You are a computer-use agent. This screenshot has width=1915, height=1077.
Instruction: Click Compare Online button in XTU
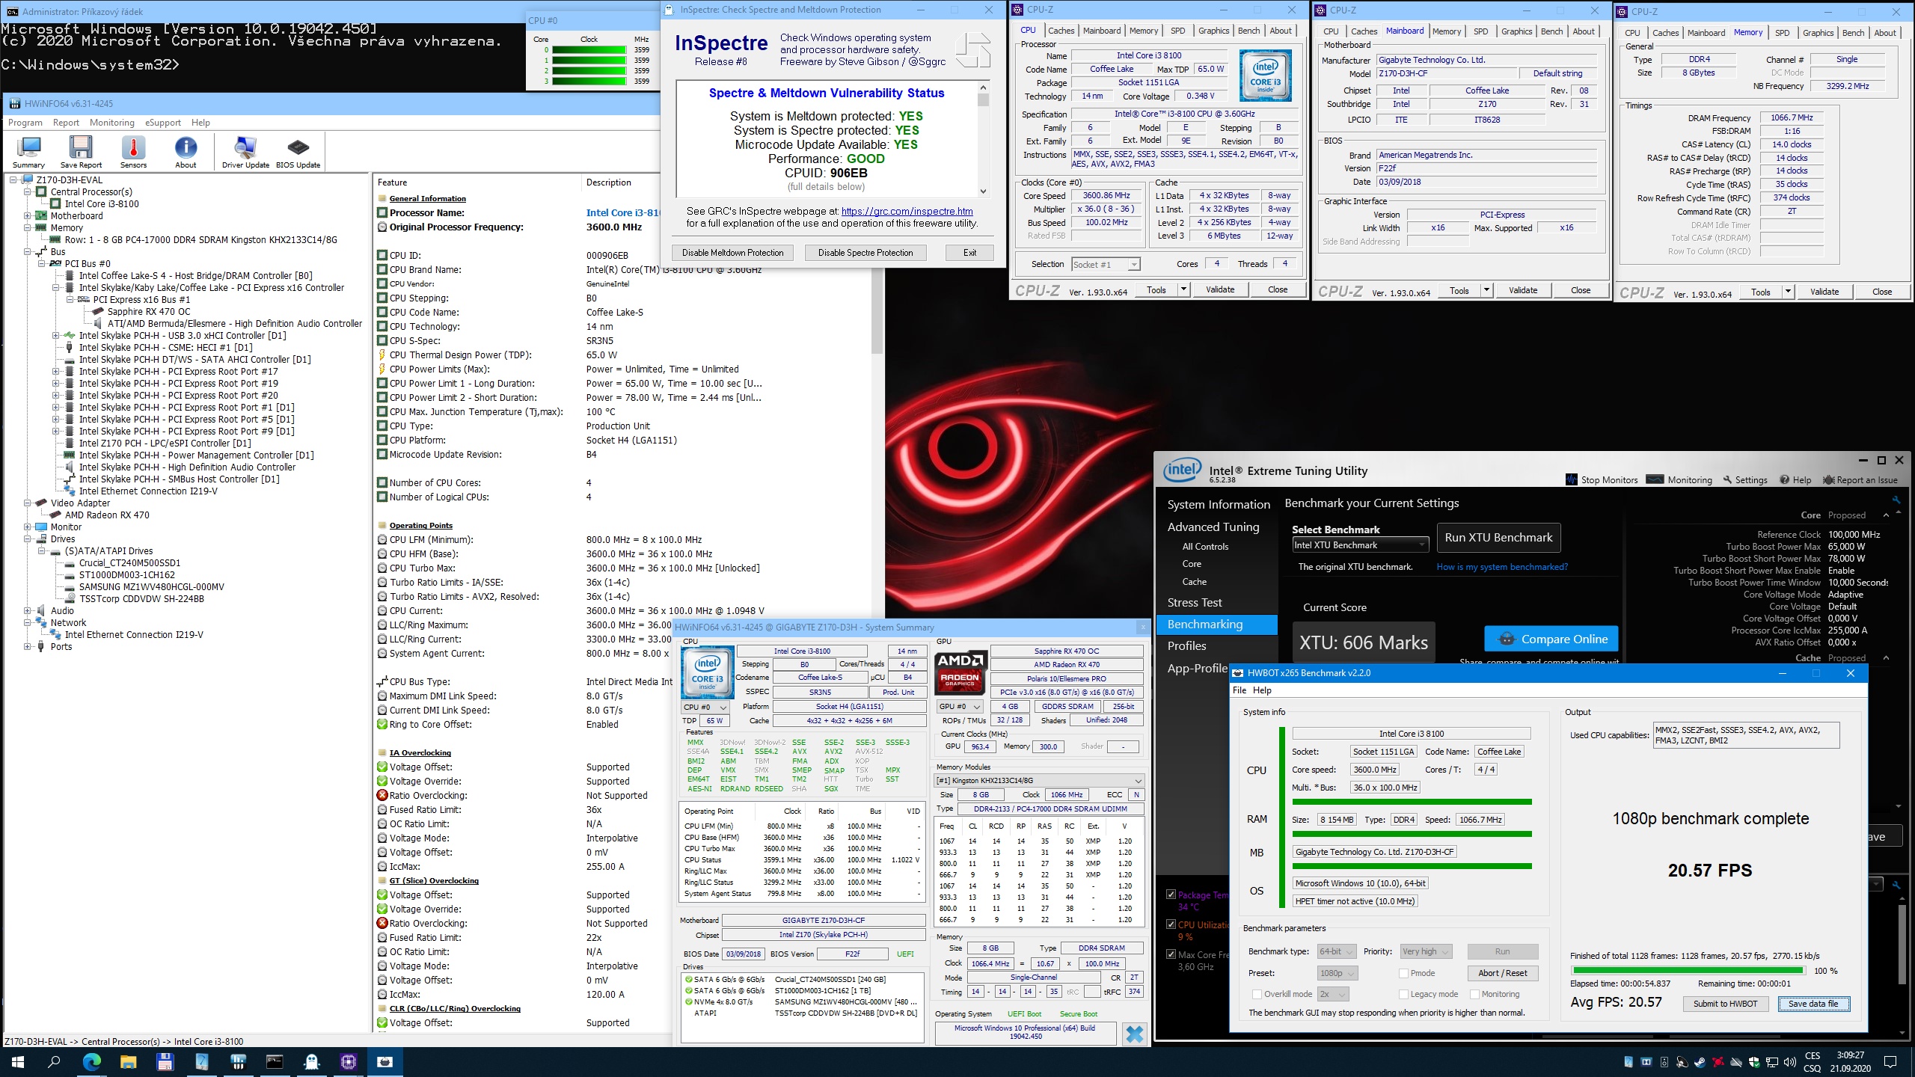1551,639
